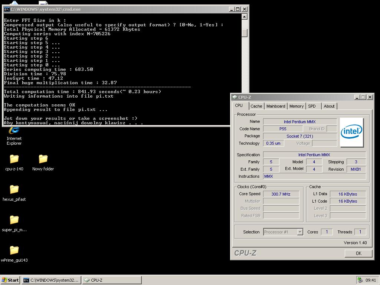The height and width of the screenshot is (285, 380).
Task: Click the Specification field
Action: 314,155
